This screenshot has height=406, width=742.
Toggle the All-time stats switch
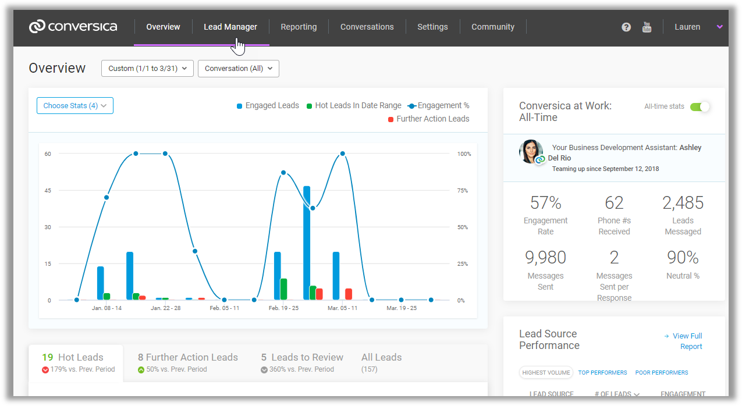point(700,106)
